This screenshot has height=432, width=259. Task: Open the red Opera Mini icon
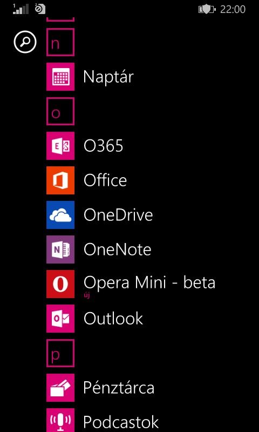click(60, 284)
